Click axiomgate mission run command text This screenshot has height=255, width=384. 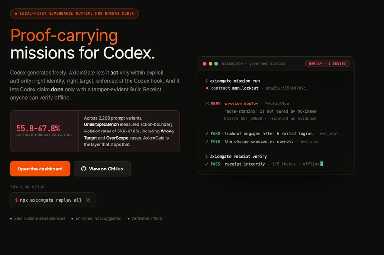tap(234, 81)
